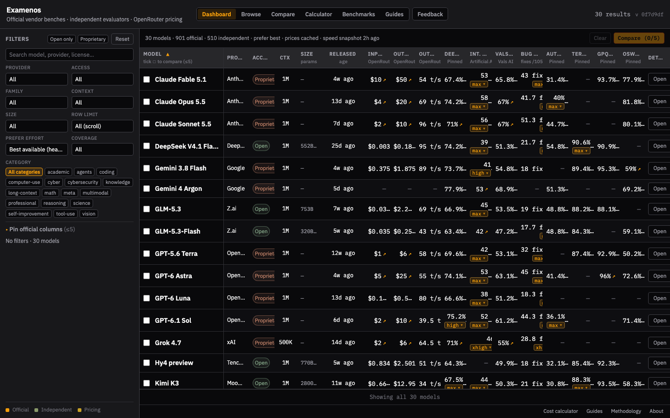Viewport: 670px width, 418px height.
Task: Open the $10 input price link for Claude Fable 5.1
Action: coord(378,79)
